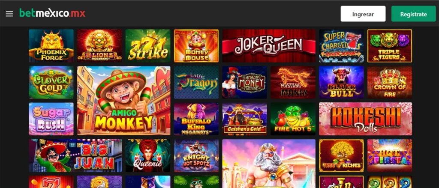This screenshot has width=439, height=188.
Task: Select the Amazing Money Machine slot
Action: click(245, 82)
